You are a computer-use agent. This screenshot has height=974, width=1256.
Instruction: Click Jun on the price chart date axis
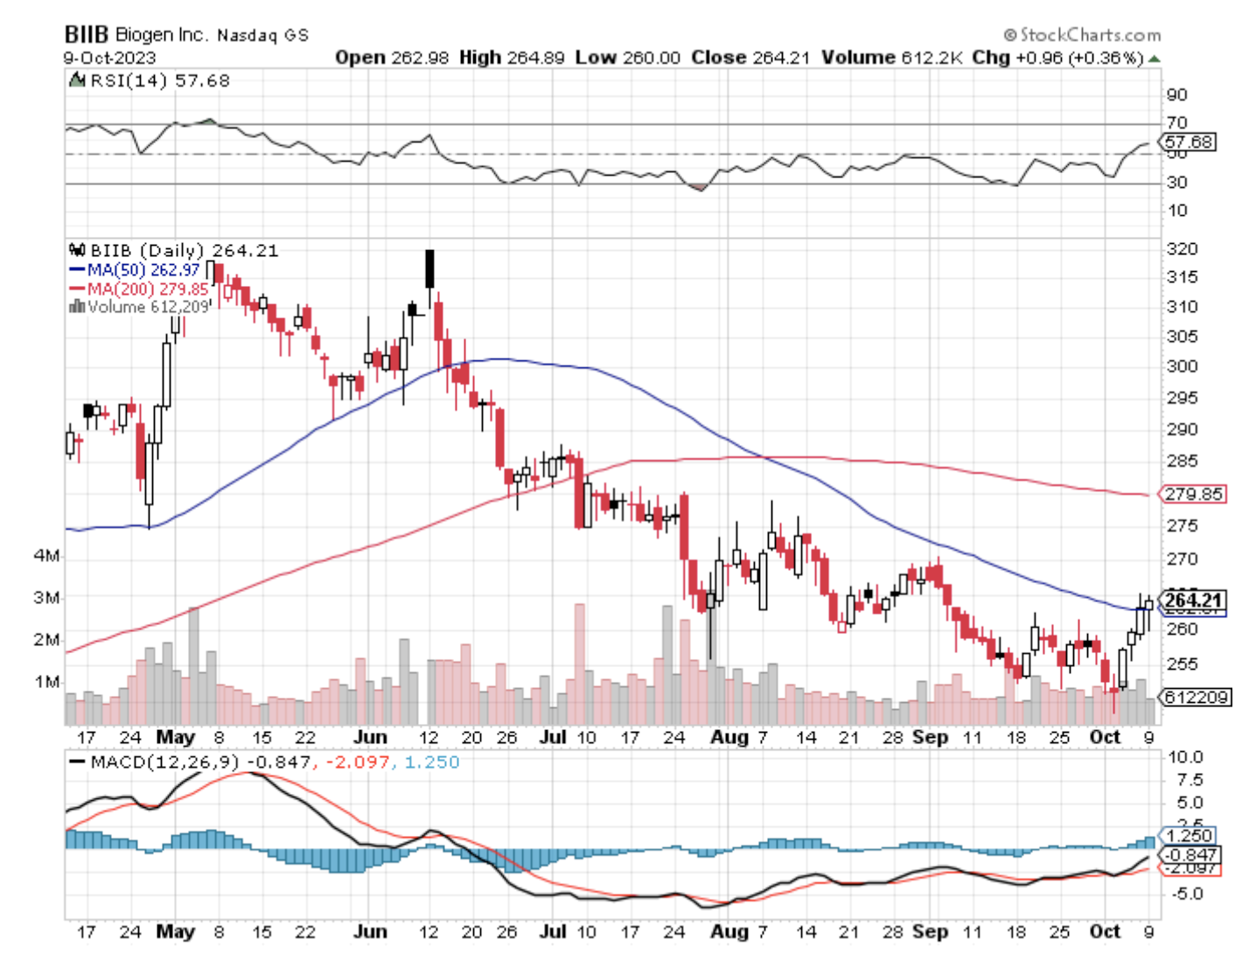pos(370,737)
